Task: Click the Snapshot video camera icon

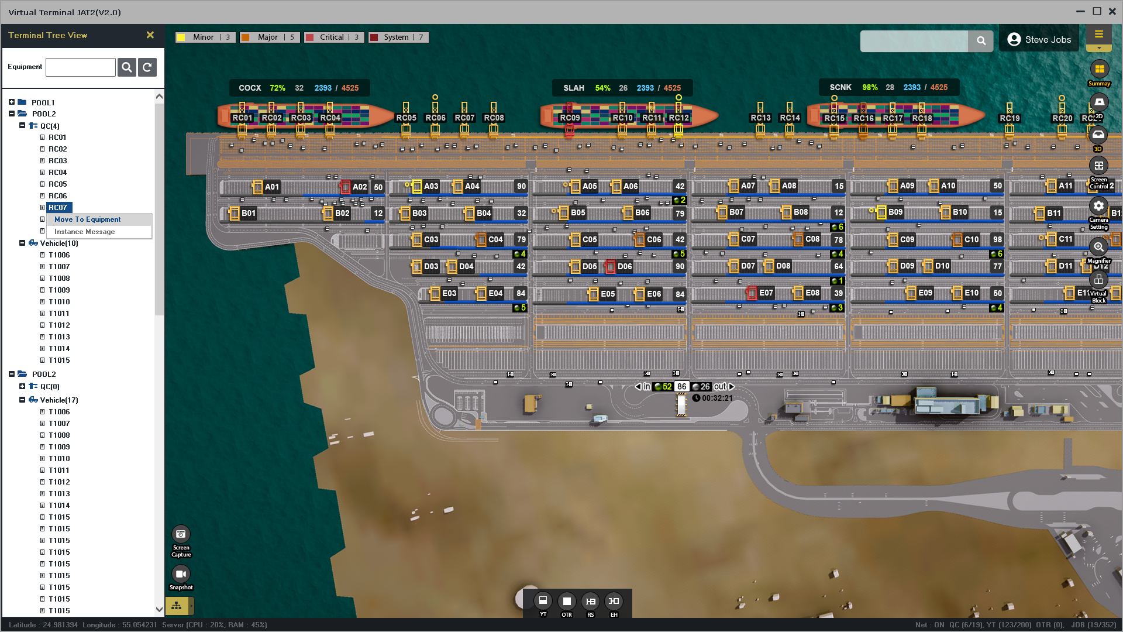Action: [x=181, y=574]
